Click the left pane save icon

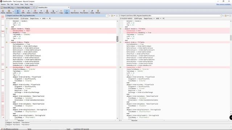point(117,16)
